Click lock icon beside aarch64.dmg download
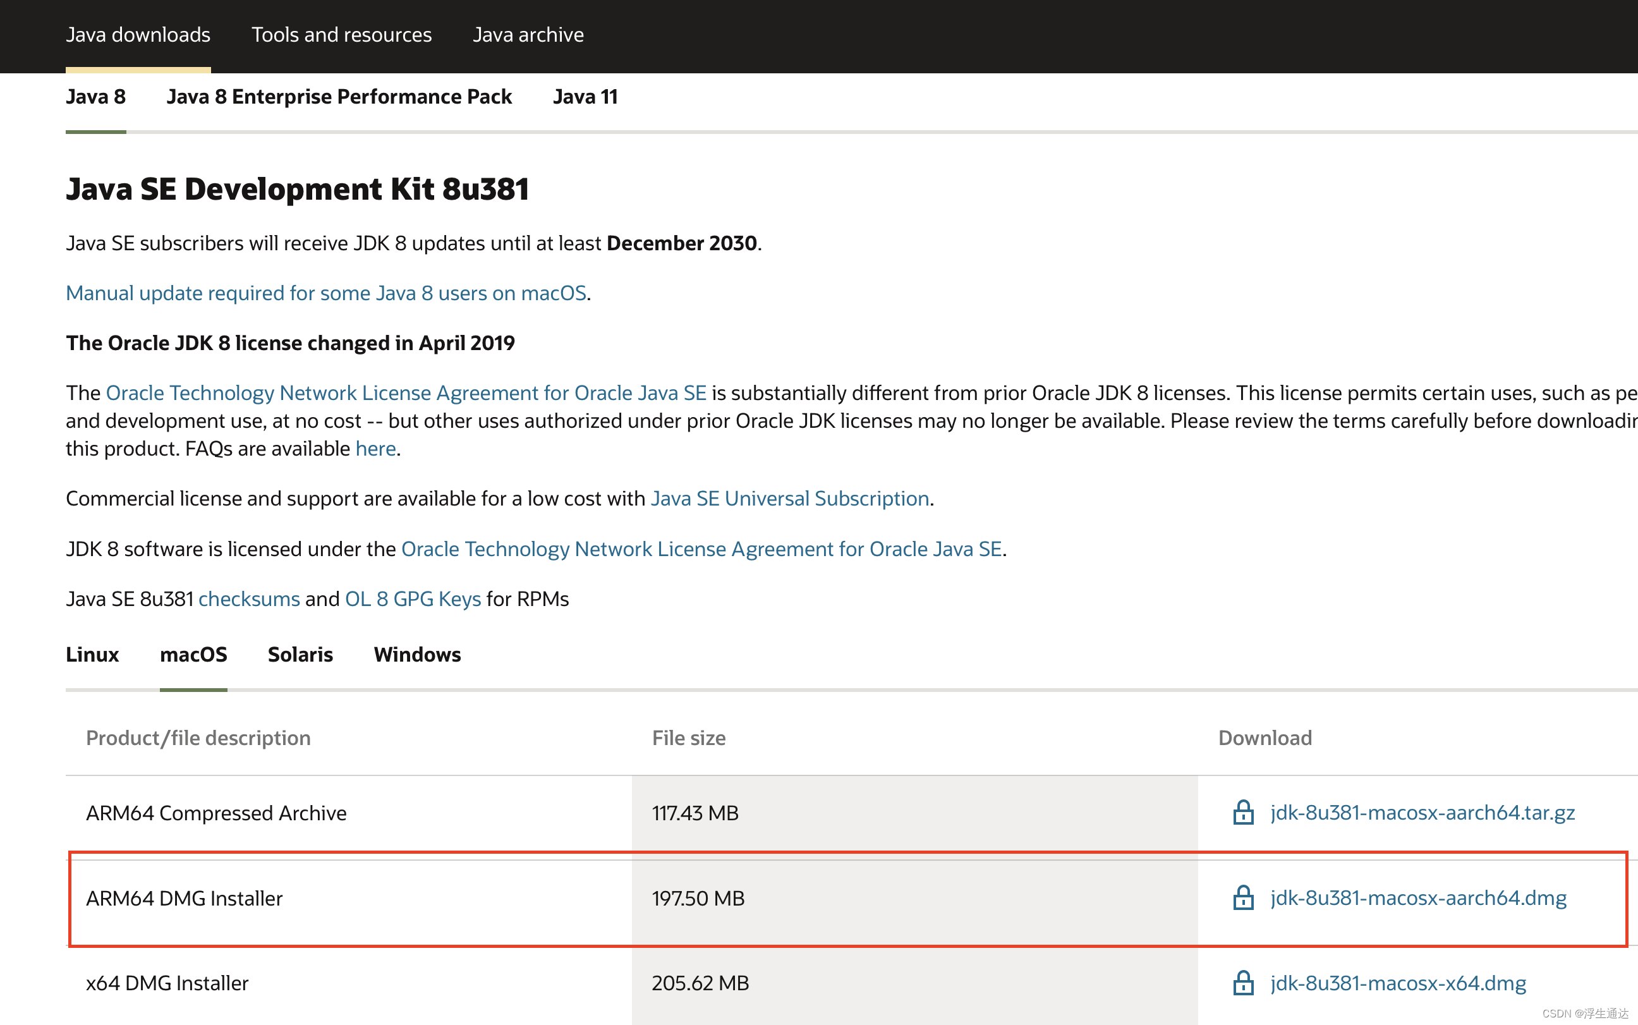The height and width of the screenshot is (1025, 1638). point(1242,897)
